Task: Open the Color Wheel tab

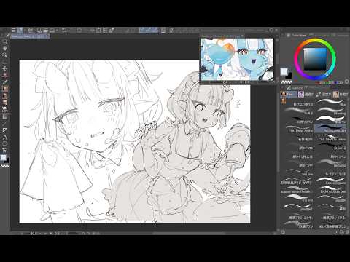Action: (299, 35)
